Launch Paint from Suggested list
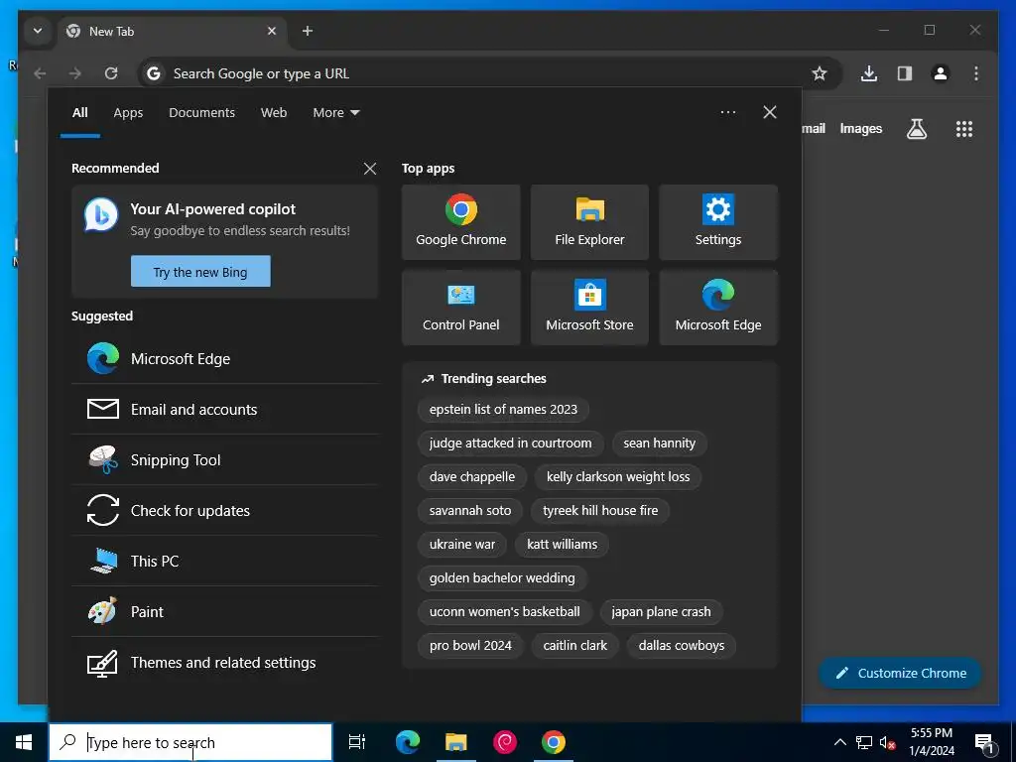Image resolution: width=1016 pixels, height=762 pixels. tap(225, 611)
